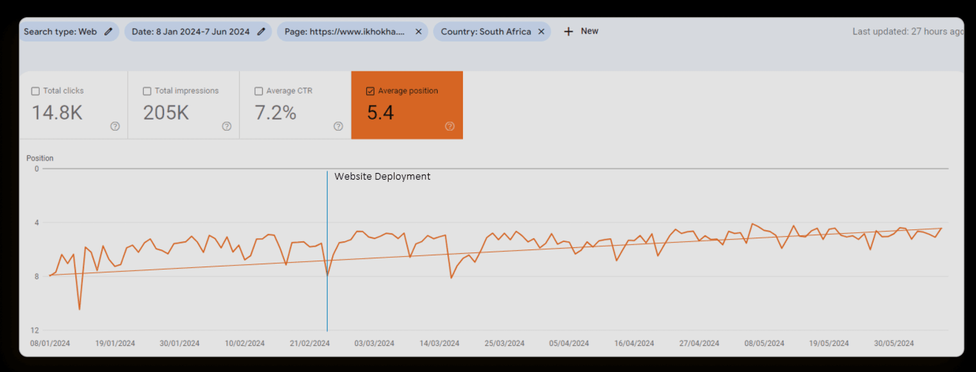Click the 10/02/2024 date axis label
The image size is (976, 372).
245,343
